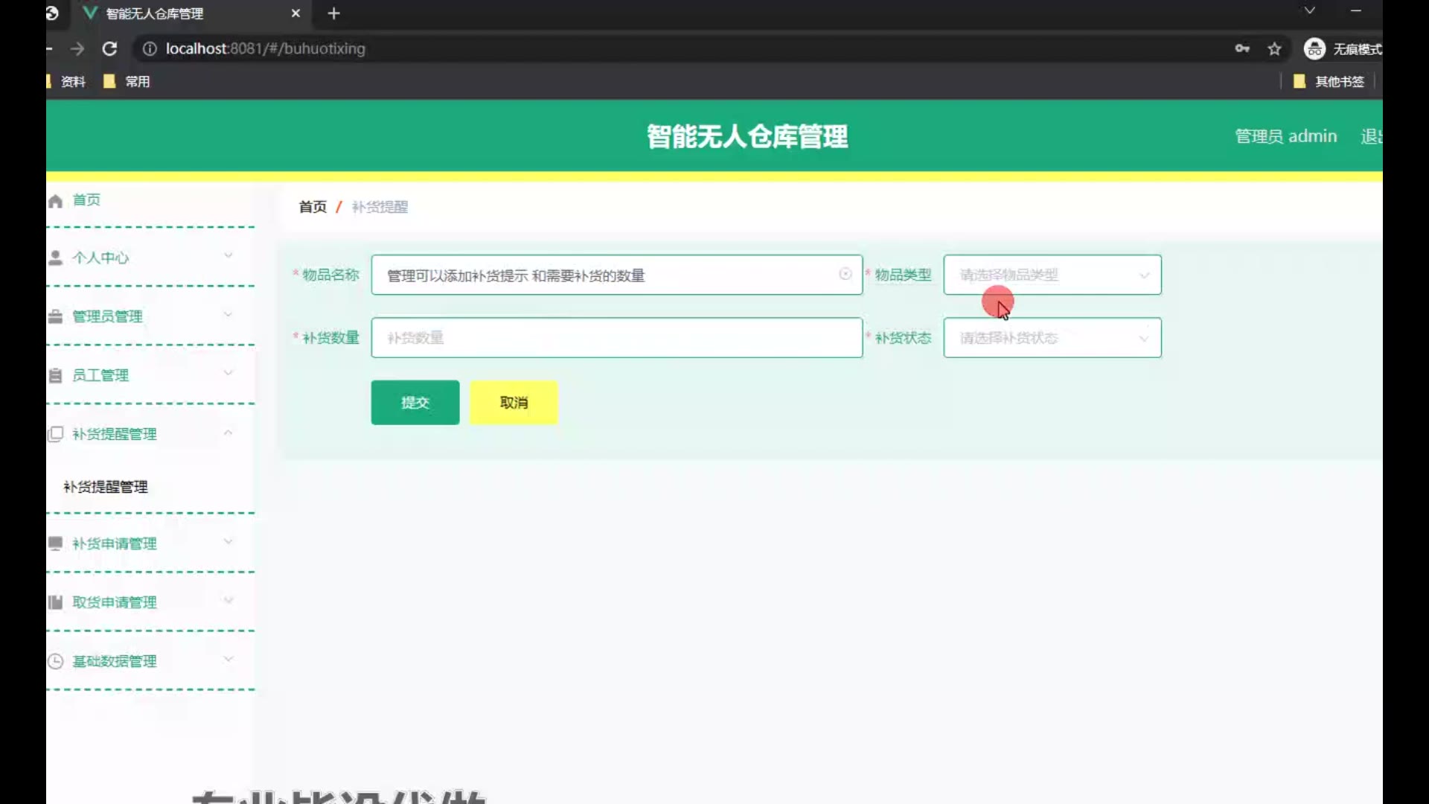Go to 首页 in breadcrumb
This screenshot has height=804, width=1429.
[x=313, y=207]
